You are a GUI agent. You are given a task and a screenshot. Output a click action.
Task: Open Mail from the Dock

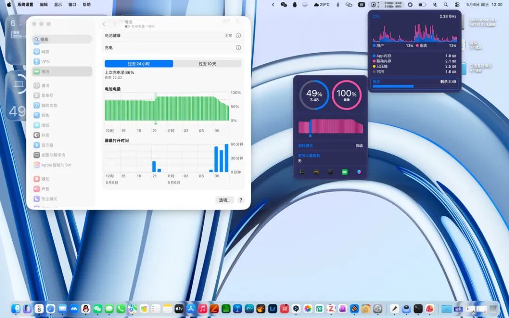pos(62,309)
